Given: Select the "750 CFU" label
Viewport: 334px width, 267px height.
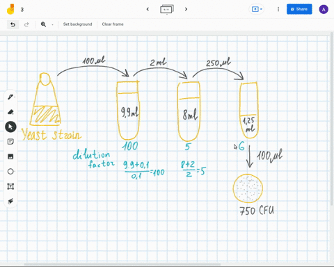Looking at the screenshot, I should pos(257,211).
